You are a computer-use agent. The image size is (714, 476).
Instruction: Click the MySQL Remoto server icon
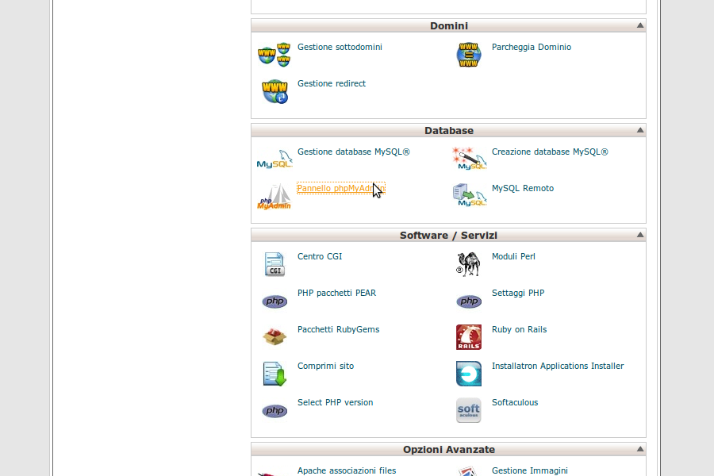coord(470,194)
